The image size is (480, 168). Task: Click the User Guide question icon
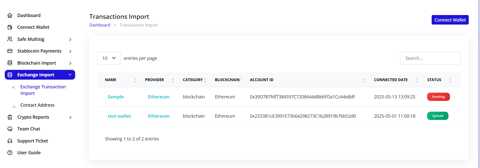coord(10,152)
